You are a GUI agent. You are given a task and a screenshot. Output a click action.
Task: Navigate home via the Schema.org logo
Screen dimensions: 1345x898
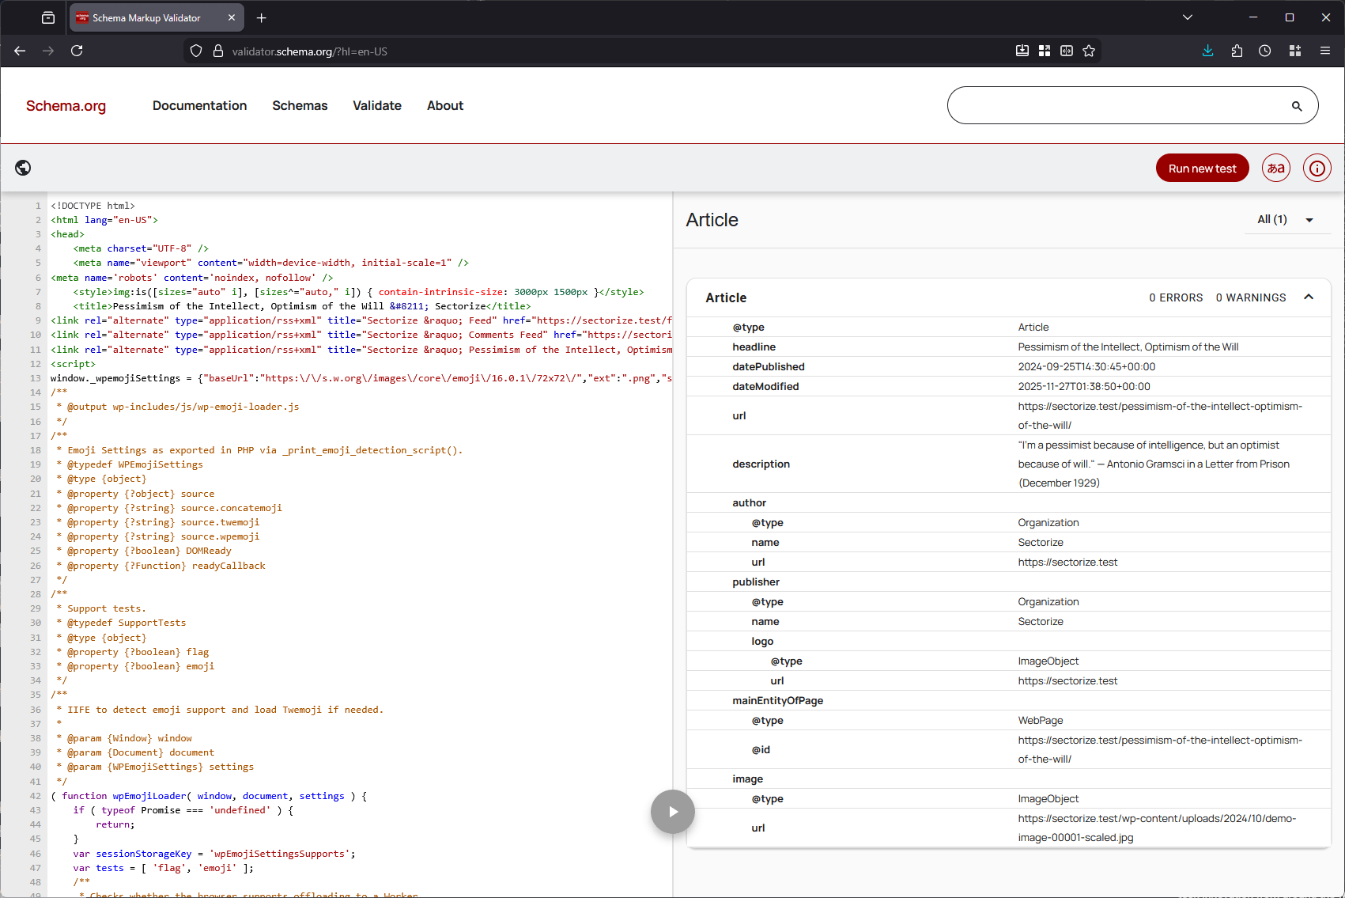tap(66, 105)
